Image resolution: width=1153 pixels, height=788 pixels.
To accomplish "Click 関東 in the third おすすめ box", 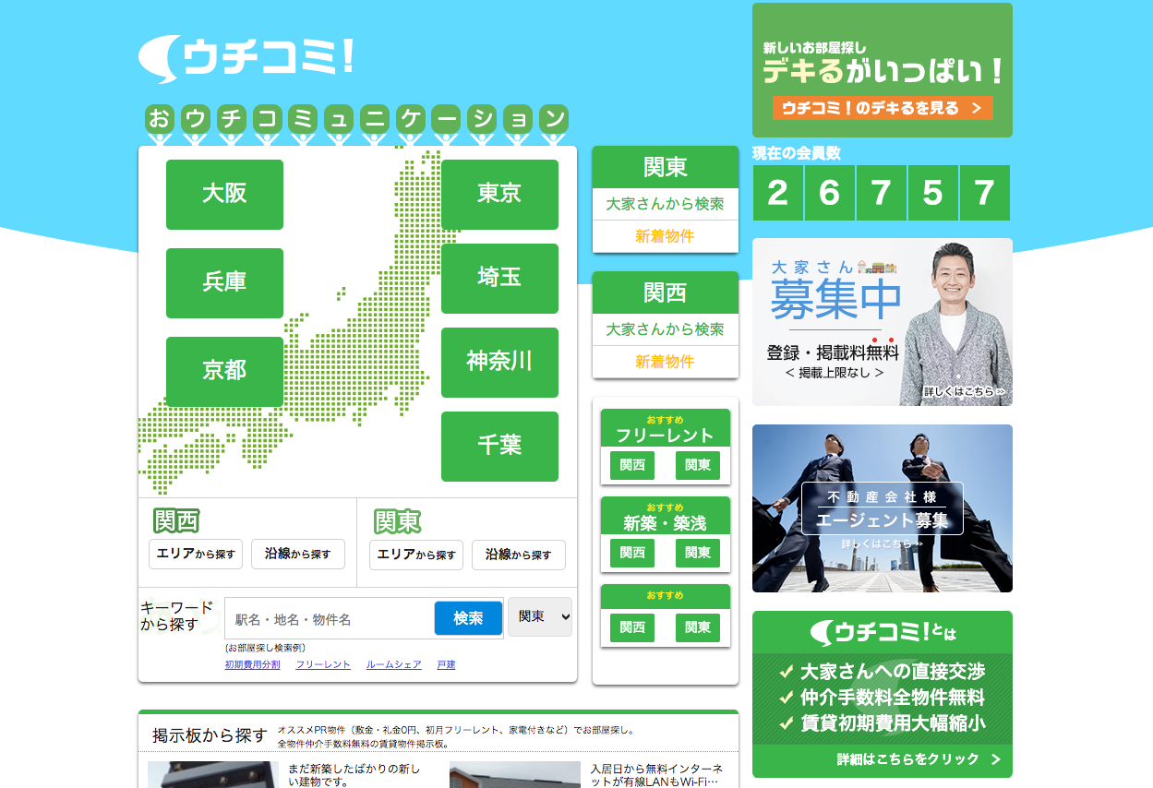I will [x=698, y=627].
